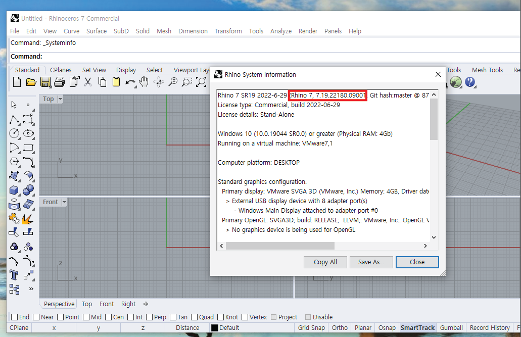Screen dimensions: 521x337
Task: Click the Copy icon in toolbar
Action: click(x=103, y=82)
